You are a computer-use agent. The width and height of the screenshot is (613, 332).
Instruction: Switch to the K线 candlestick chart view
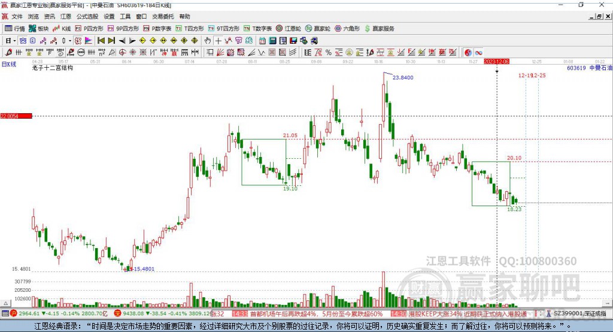click(x=62, y=28)
